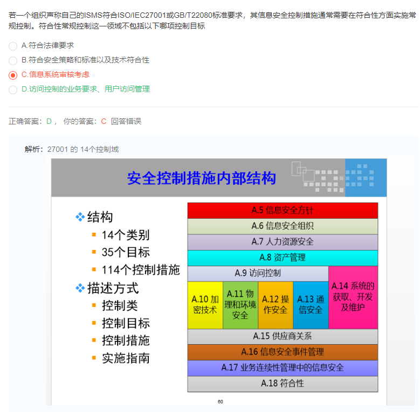This screenshot has width=420, height=412.
Task: Select radio button for option D 访问控制
Action: tap(13, 89)
